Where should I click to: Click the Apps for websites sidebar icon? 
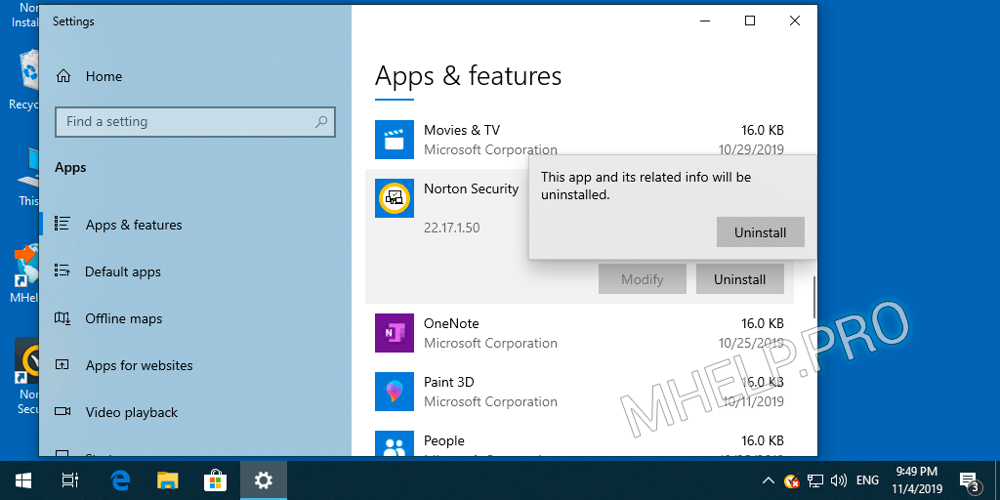coord(62,365)
